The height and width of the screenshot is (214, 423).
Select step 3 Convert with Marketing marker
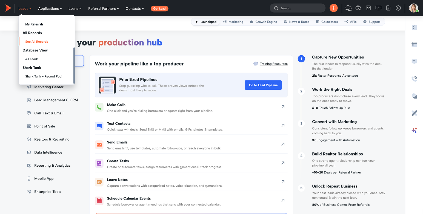click(301, 124)
